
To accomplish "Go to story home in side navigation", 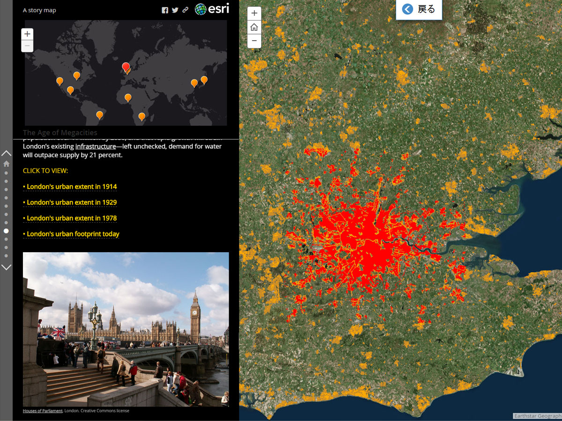I will [6, 164].
